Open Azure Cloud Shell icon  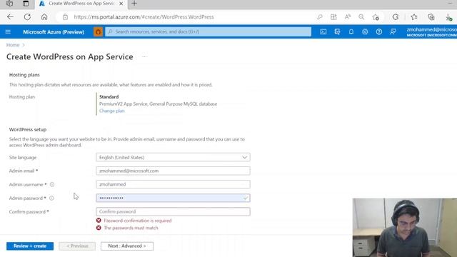323,31
